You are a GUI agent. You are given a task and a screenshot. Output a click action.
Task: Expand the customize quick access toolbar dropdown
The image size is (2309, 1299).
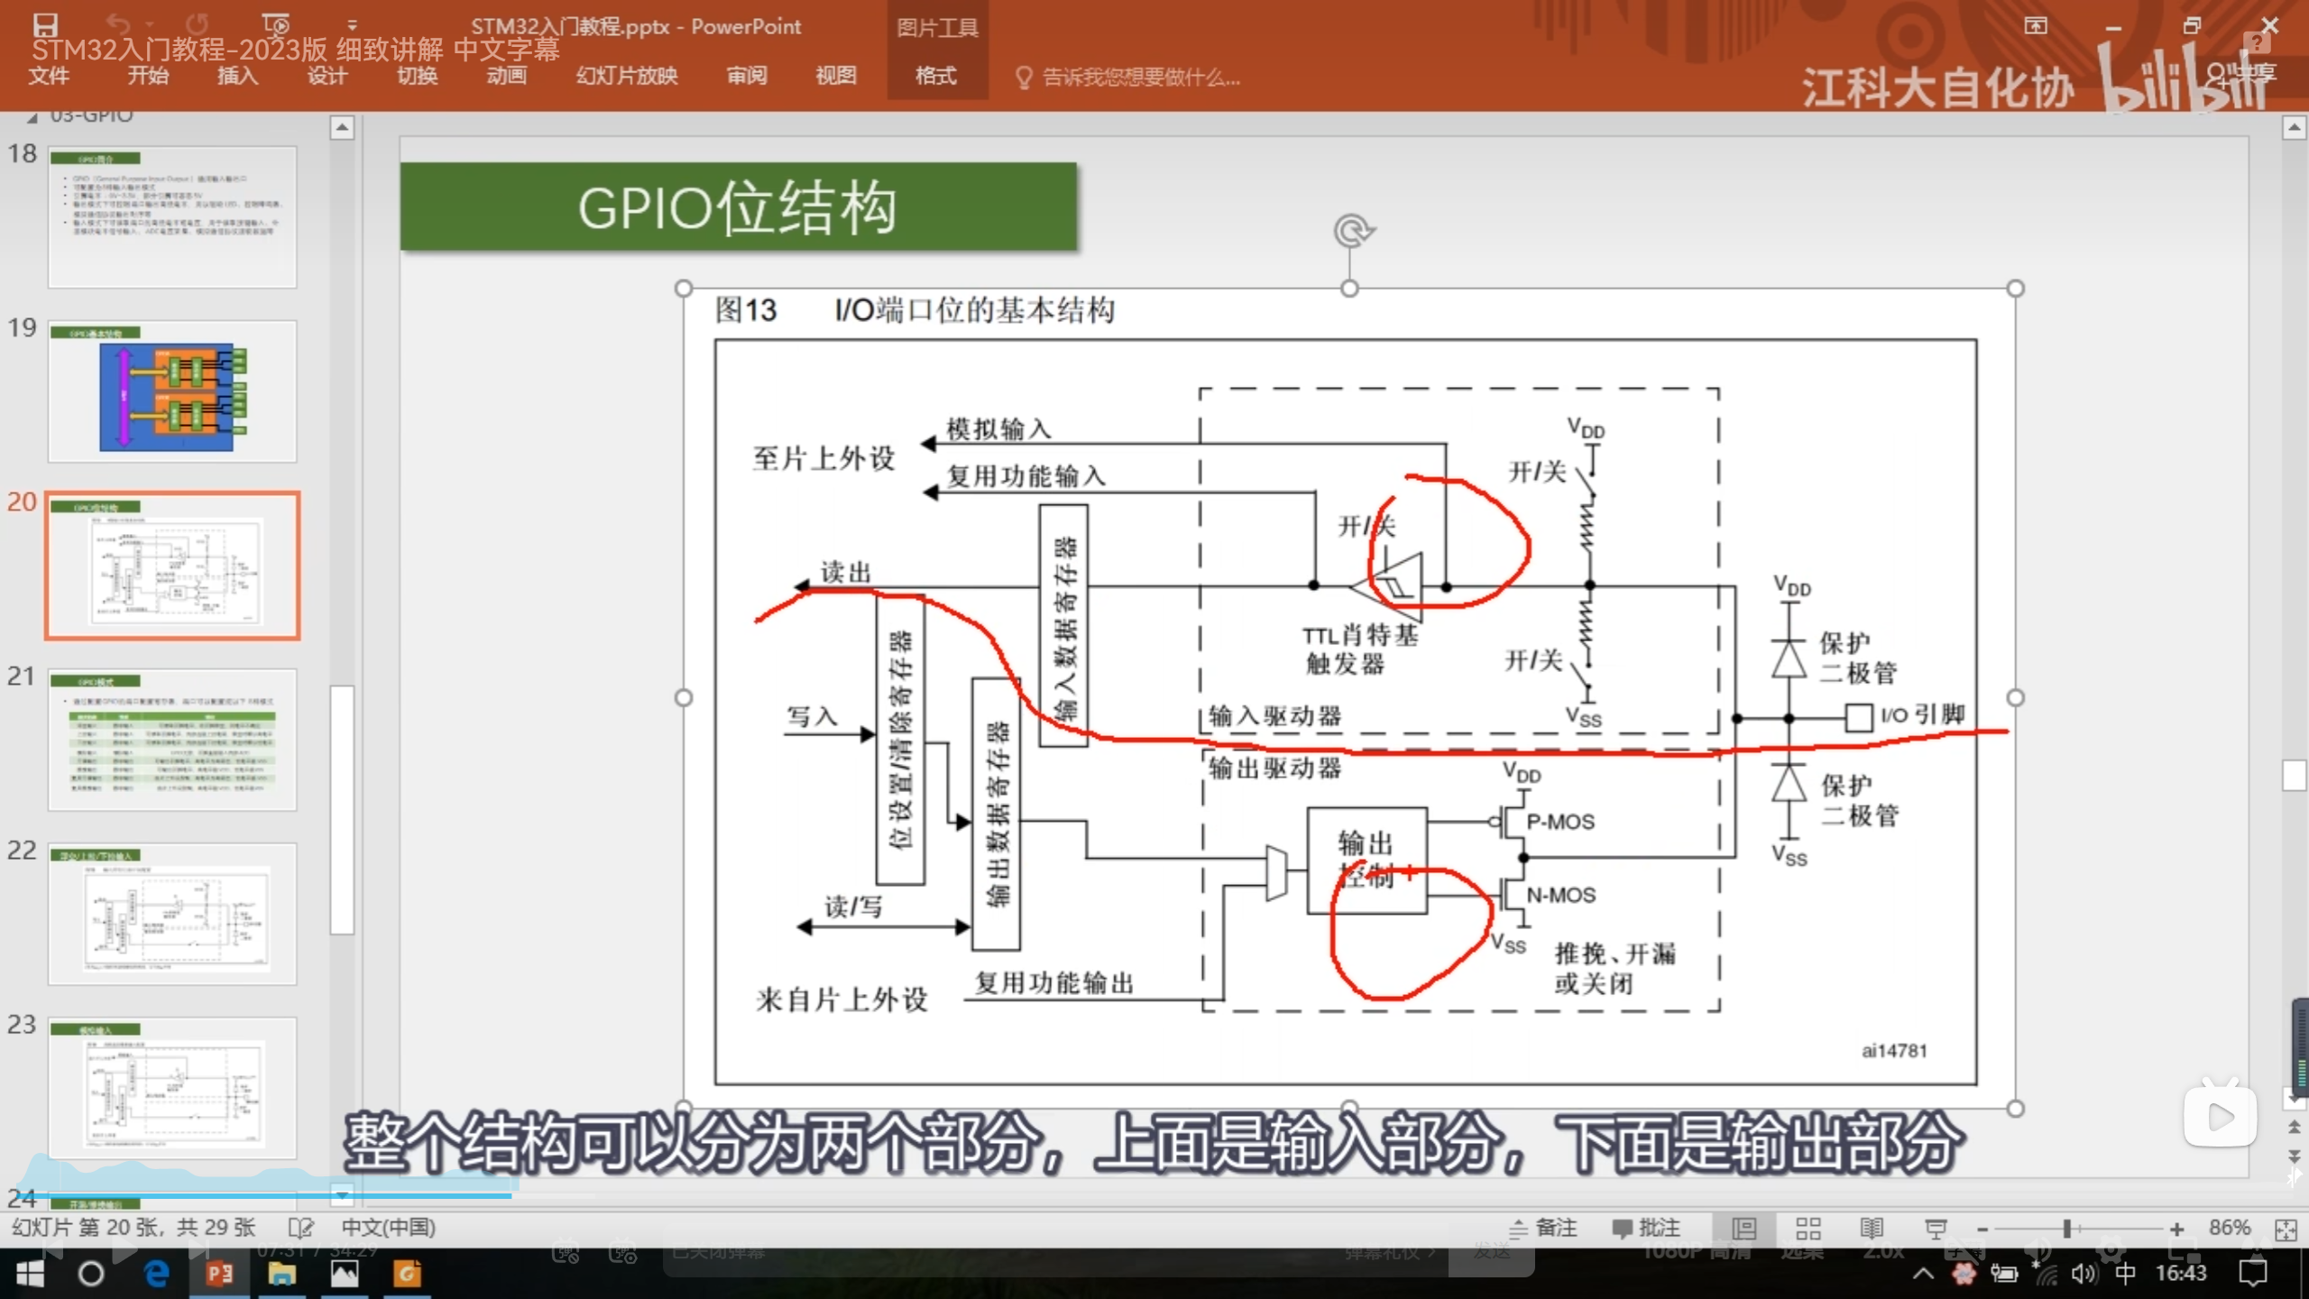[x=352, y=25]
